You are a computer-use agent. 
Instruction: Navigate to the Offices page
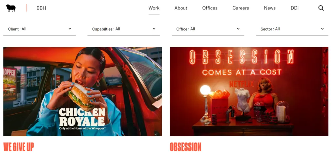(x=210, y=8)
